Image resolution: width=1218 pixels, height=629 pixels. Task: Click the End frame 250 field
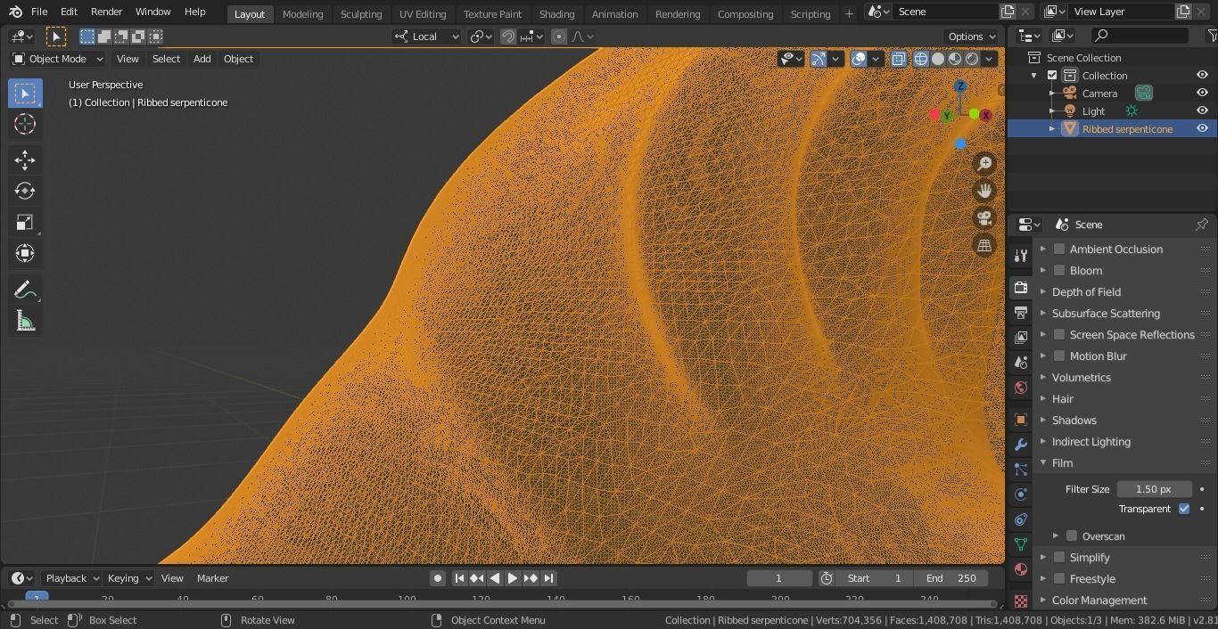coord(951,578)
